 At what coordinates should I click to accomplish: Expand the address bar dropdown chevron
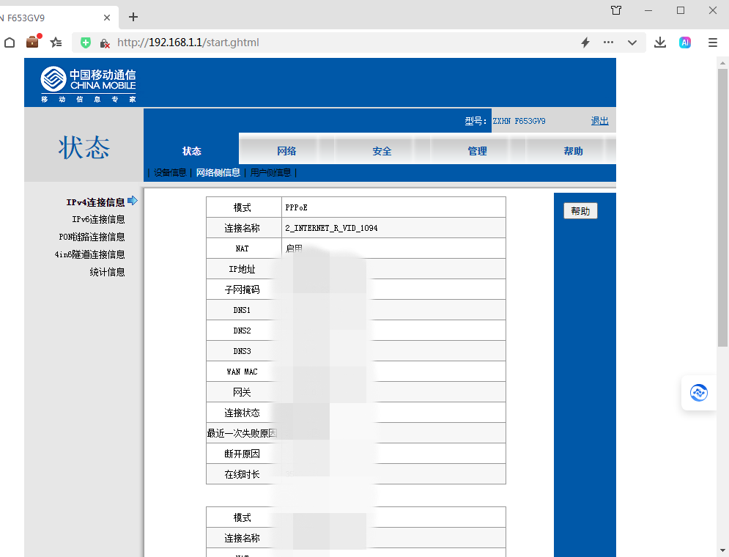tap(632, 43)
